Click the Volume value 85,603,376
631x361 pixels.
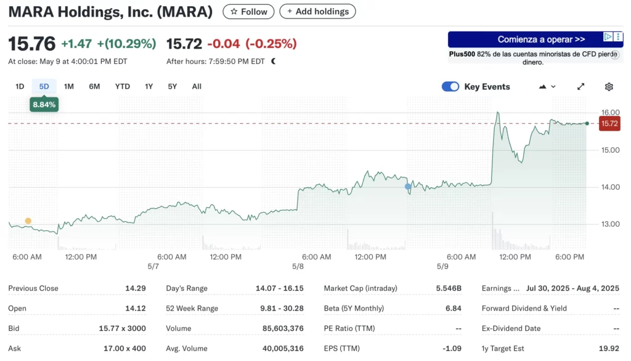[x=283, y=328]
